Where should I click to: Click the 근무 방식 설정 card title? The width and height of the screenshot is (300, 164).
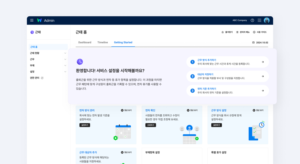(219, 110)
